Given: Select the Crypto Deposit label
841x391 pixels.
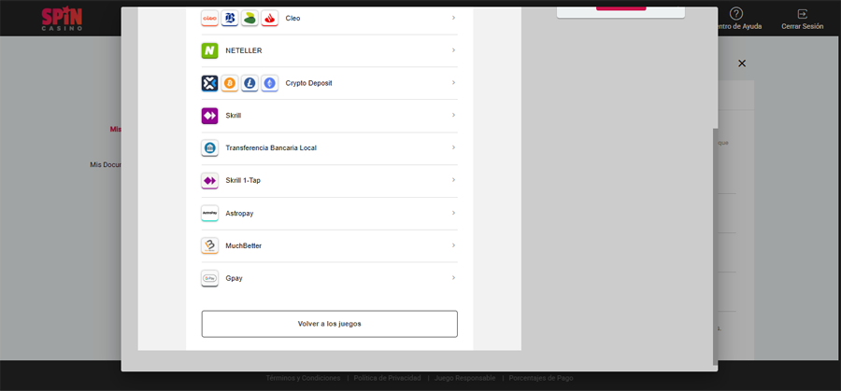Looking at the screenshot, I should (308, 83).
